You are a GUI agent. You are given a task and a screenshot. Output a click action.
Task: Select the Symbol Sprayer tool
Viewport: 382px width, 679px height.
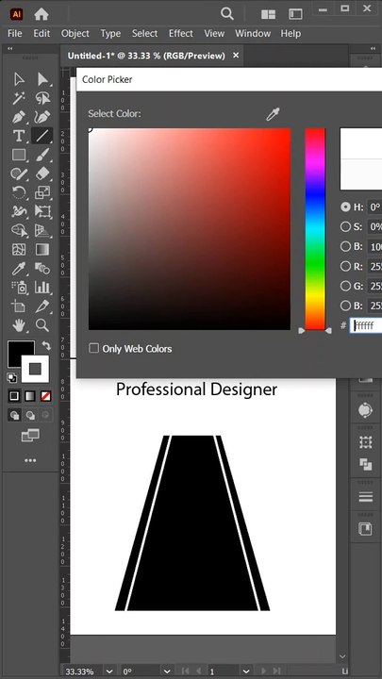pyautogui.click(x=19, y=287)
